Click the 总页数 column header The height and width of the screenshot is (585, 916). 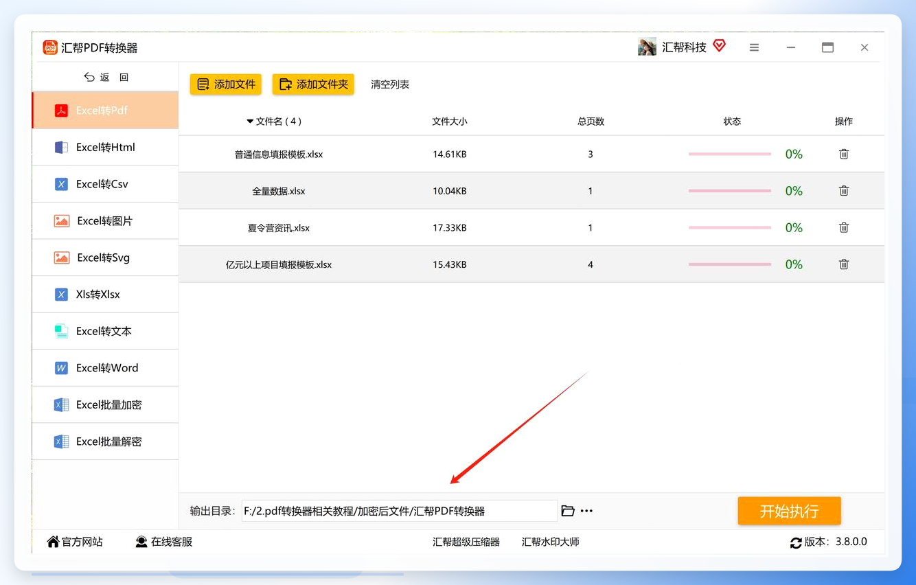[x=591, y=122]
